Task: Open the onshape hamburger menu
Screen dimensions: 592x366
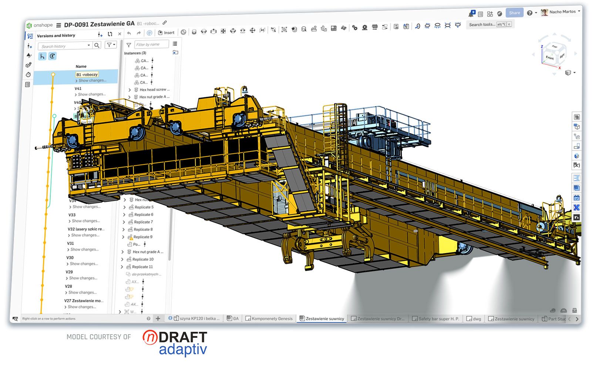Action: tap(58, 25)
